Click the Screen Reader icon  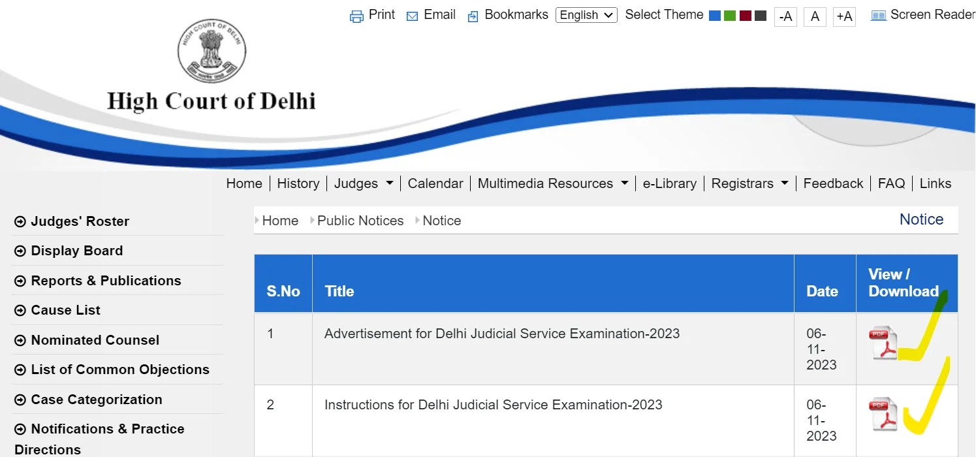point(878,16)
